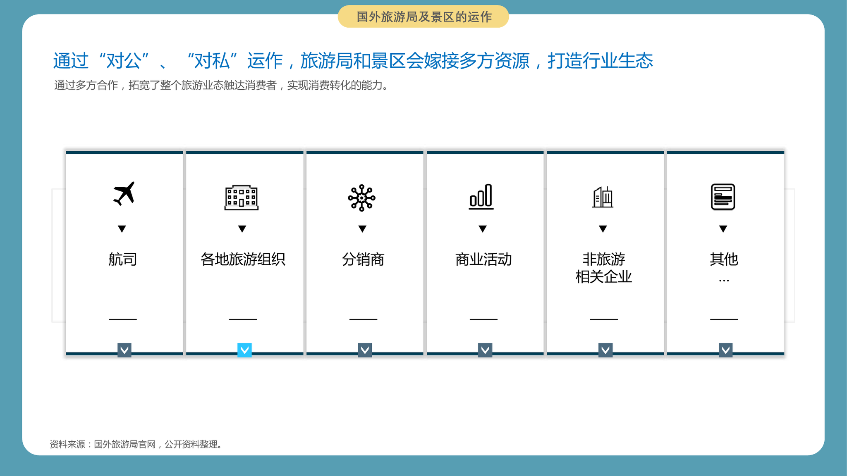Viewport: 847px width, 476px height.
Task: Click the small triangle arrow above 分销商
Action: pyautogui.click(x=363, y=229)
